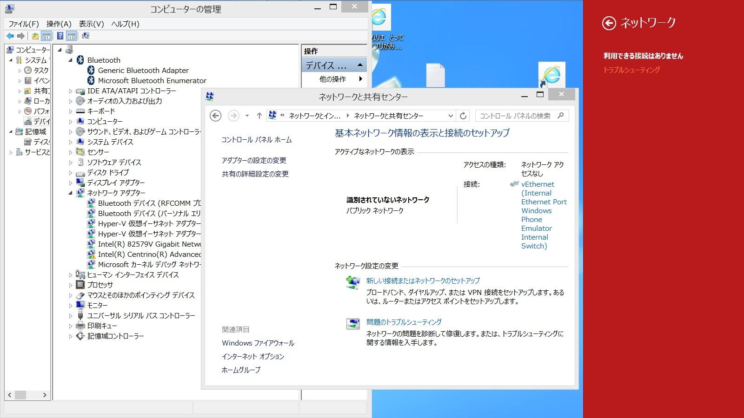Click the Microsoft カーネル デバッグ adapter icon
744x418 pixels.
pos(91,264)
